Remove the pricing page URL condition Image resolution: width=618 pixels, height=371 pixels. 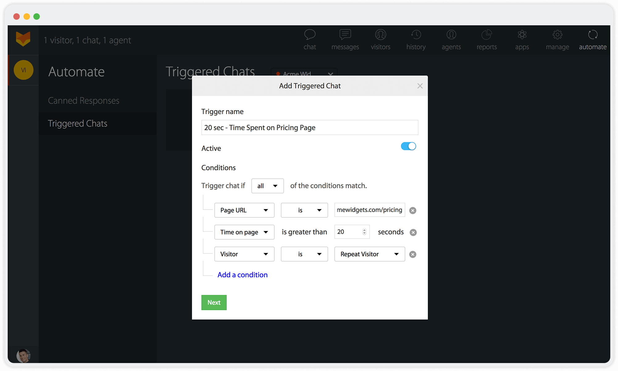pos(411,210)
